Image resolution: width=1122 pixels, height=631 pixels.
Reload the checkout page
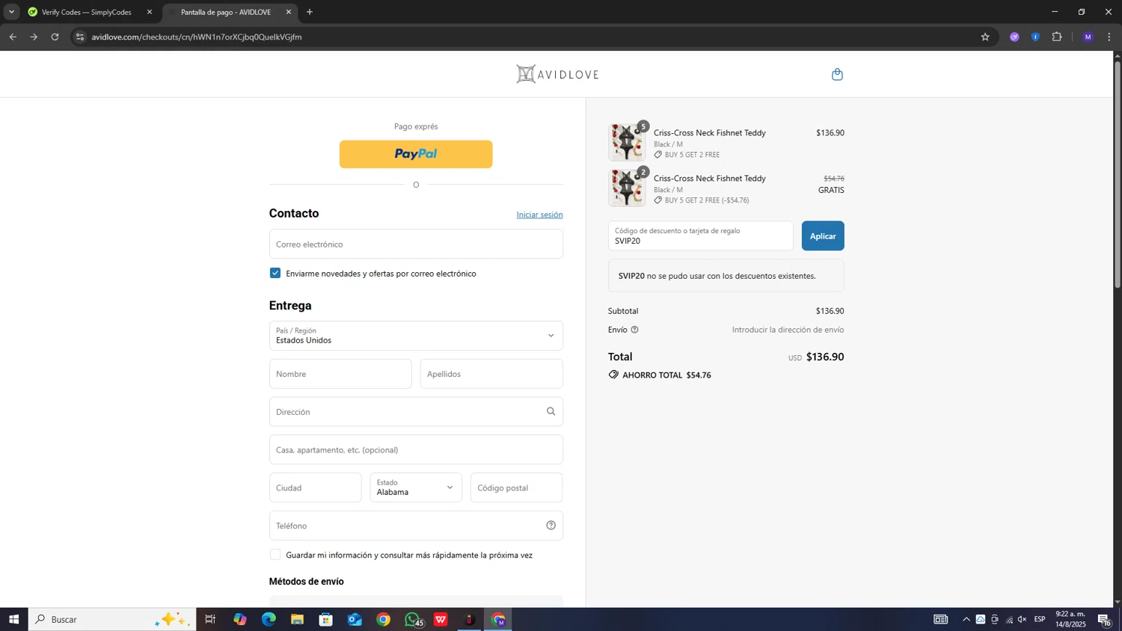tap(55, 37)
